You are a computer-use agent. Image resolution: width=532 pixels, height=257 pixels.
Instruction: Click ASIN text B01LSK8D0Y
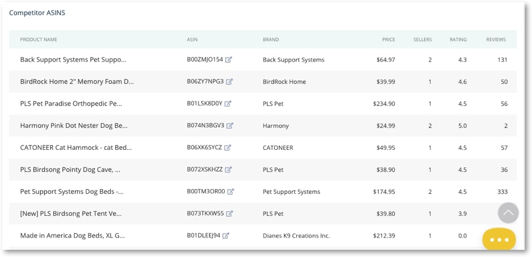[x=205, y=104]
